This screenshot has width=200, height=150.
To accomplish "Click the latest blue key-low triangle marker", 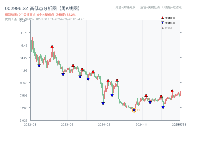I will point(163,107).
